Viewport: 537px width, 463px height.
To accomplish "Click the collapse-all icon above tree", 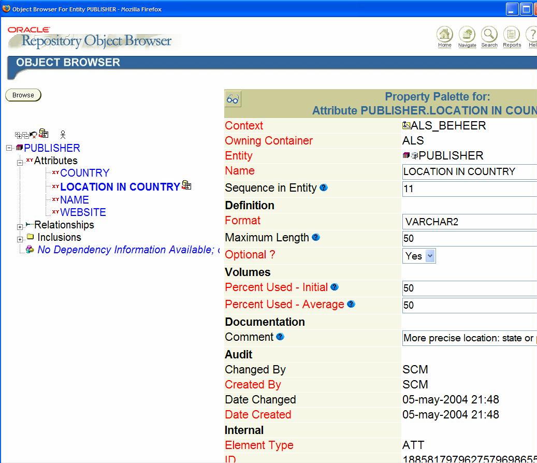I will [25, 135].
